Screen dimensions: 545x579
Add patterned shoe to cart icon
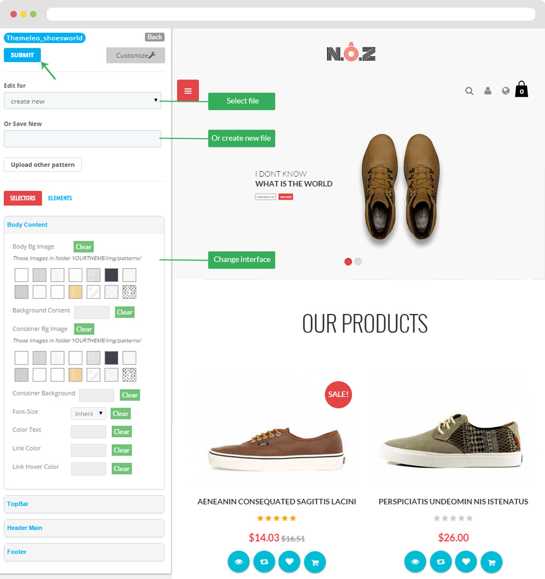pyautogui.click(x=492, y=562)
